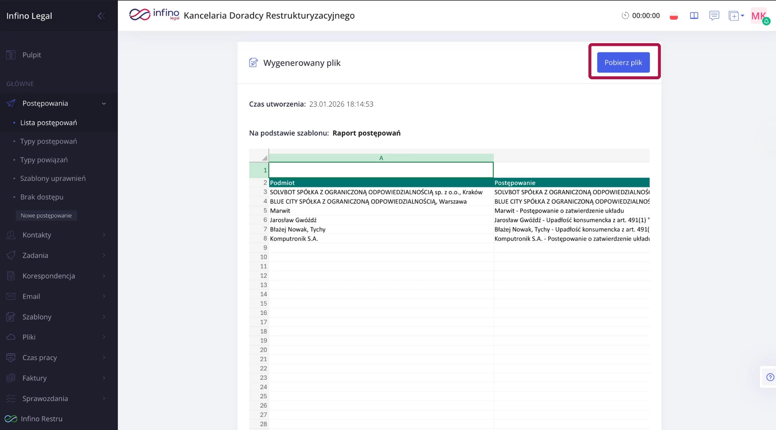Open the quick-add plus dropdown
This screenshot has height=430, width=776.
click(x=736, y=16)
